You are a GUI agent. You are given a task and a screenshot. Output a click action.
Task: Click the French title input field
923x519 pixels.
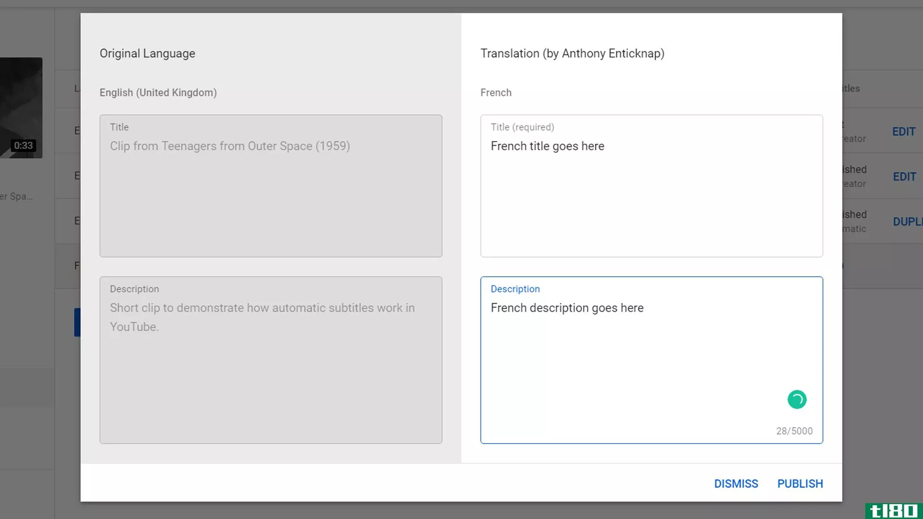[651, 185]
